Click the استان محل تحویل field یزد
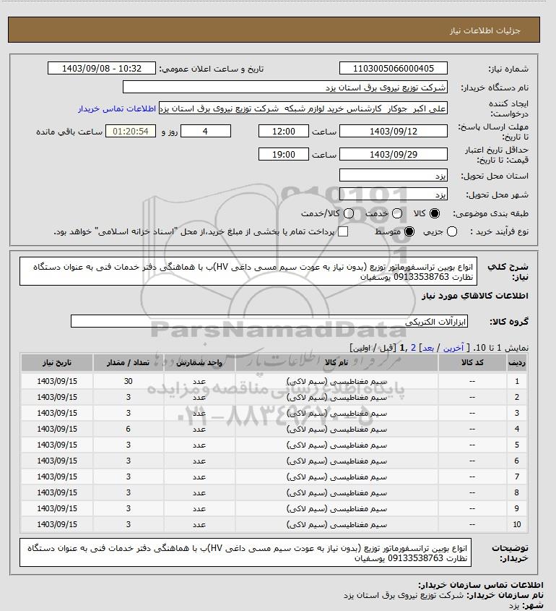The height and width of the screenshot is (611, 556). pos(394,176)
